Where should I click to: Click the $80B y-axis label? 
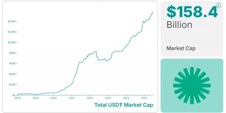pyautogui.click(x=12, y=53)
